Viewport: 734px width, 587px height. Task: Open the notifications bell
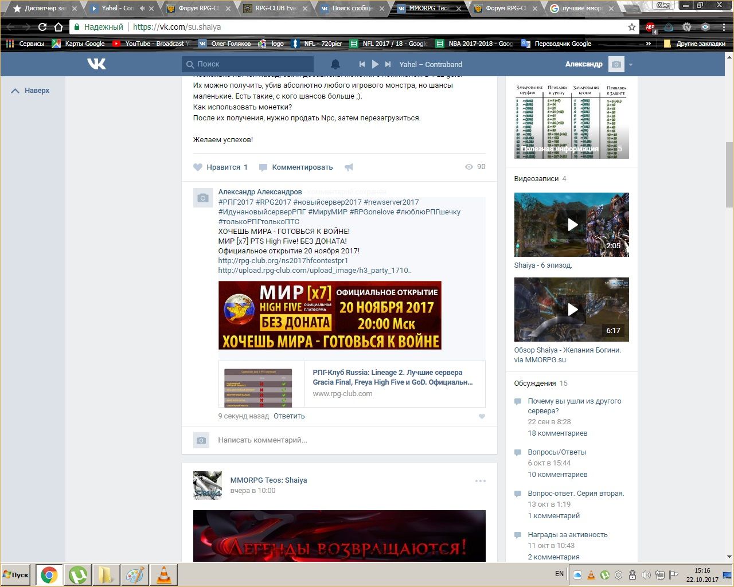(335, 64)
